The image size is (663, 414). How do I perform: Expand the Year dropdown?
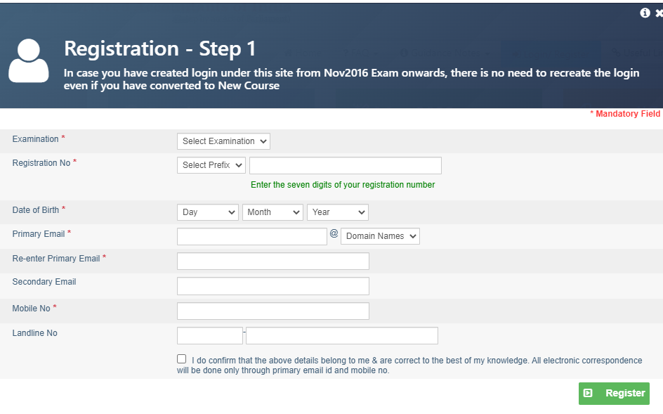[x=338, y=212]
